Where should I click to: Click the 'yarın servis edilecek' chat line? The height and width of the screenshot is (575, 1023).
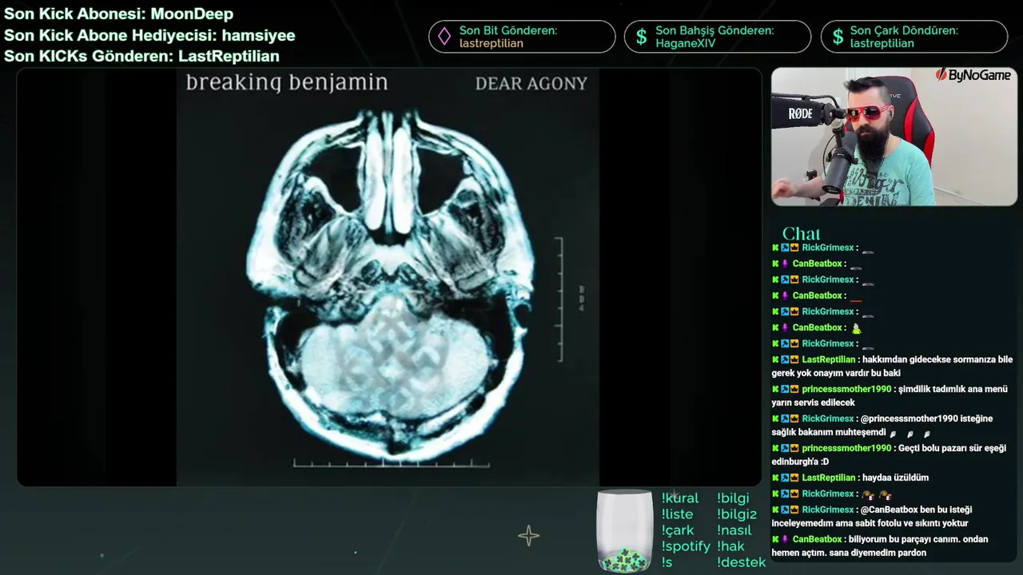813,402
